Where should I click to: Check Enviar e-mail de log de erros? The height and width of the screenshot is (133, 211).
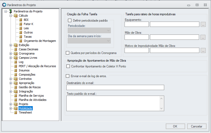pos(68,76)
